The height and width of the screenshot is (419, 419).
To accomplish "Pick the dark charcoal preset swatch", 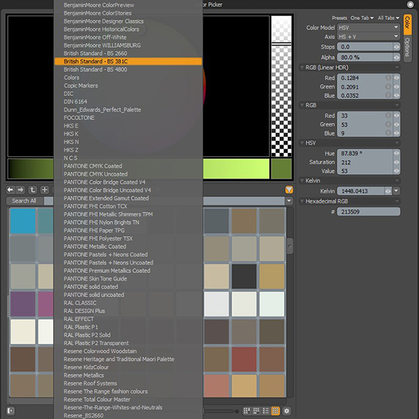I will pyautogui.click(x=244, y=277).
